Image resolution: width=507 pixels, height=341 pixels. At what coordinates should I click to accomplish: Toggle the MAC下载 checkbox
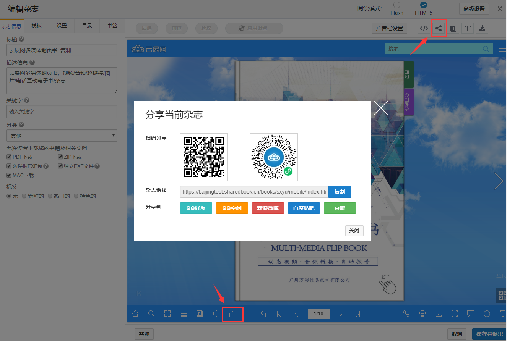(x=9, y=175)
